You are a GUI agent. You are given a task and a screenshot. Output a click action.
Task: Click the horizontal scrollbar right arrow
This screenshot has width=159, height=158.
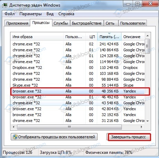[142, 127]
